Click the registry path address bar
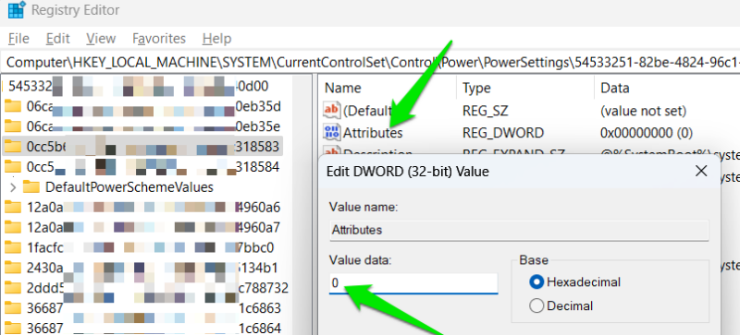Image resolution: width=740 pixels, height=335 pixels. click(370, 62)
